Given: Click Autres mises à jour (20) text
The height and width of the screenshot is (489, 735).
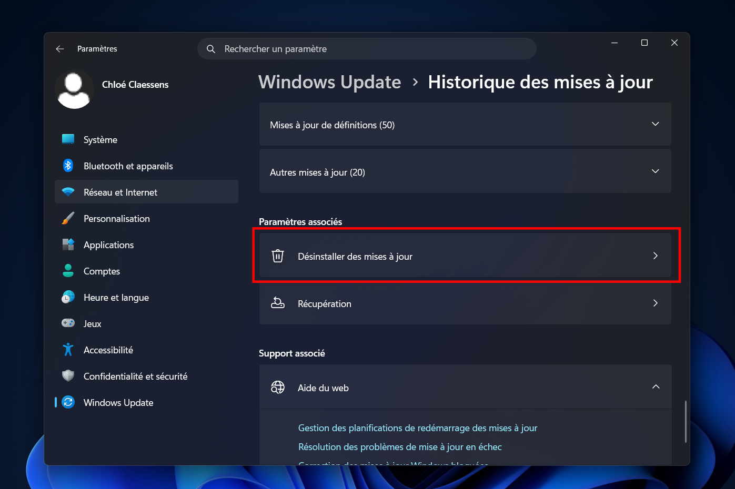Looking at the screenshot, I should click(x=317, y=172).
